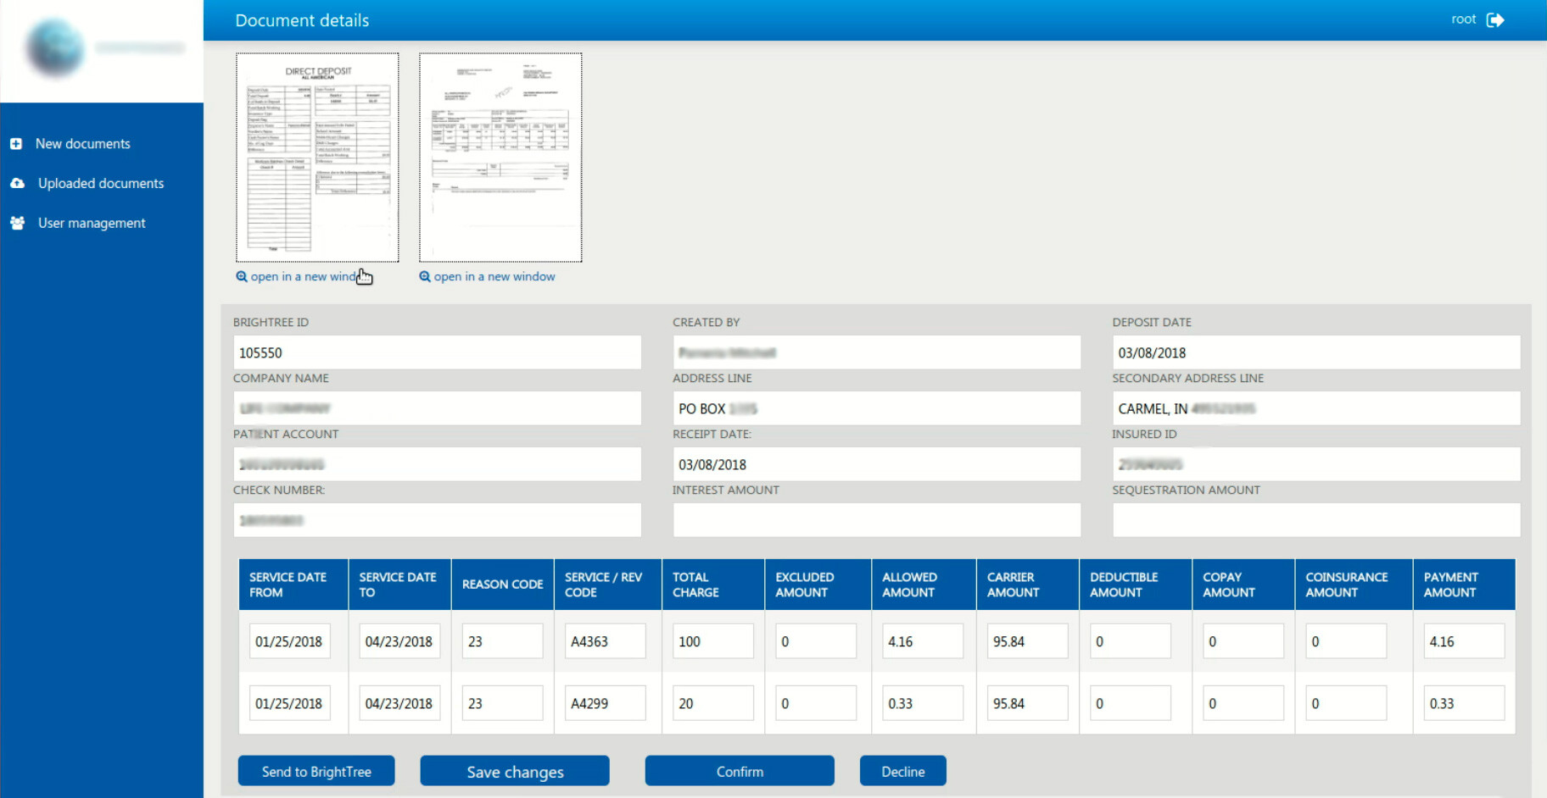The width and height of the screenshot is (1547, 798).
Task: Click the second 'open in a new window' link
Action: tap(494, 277)
